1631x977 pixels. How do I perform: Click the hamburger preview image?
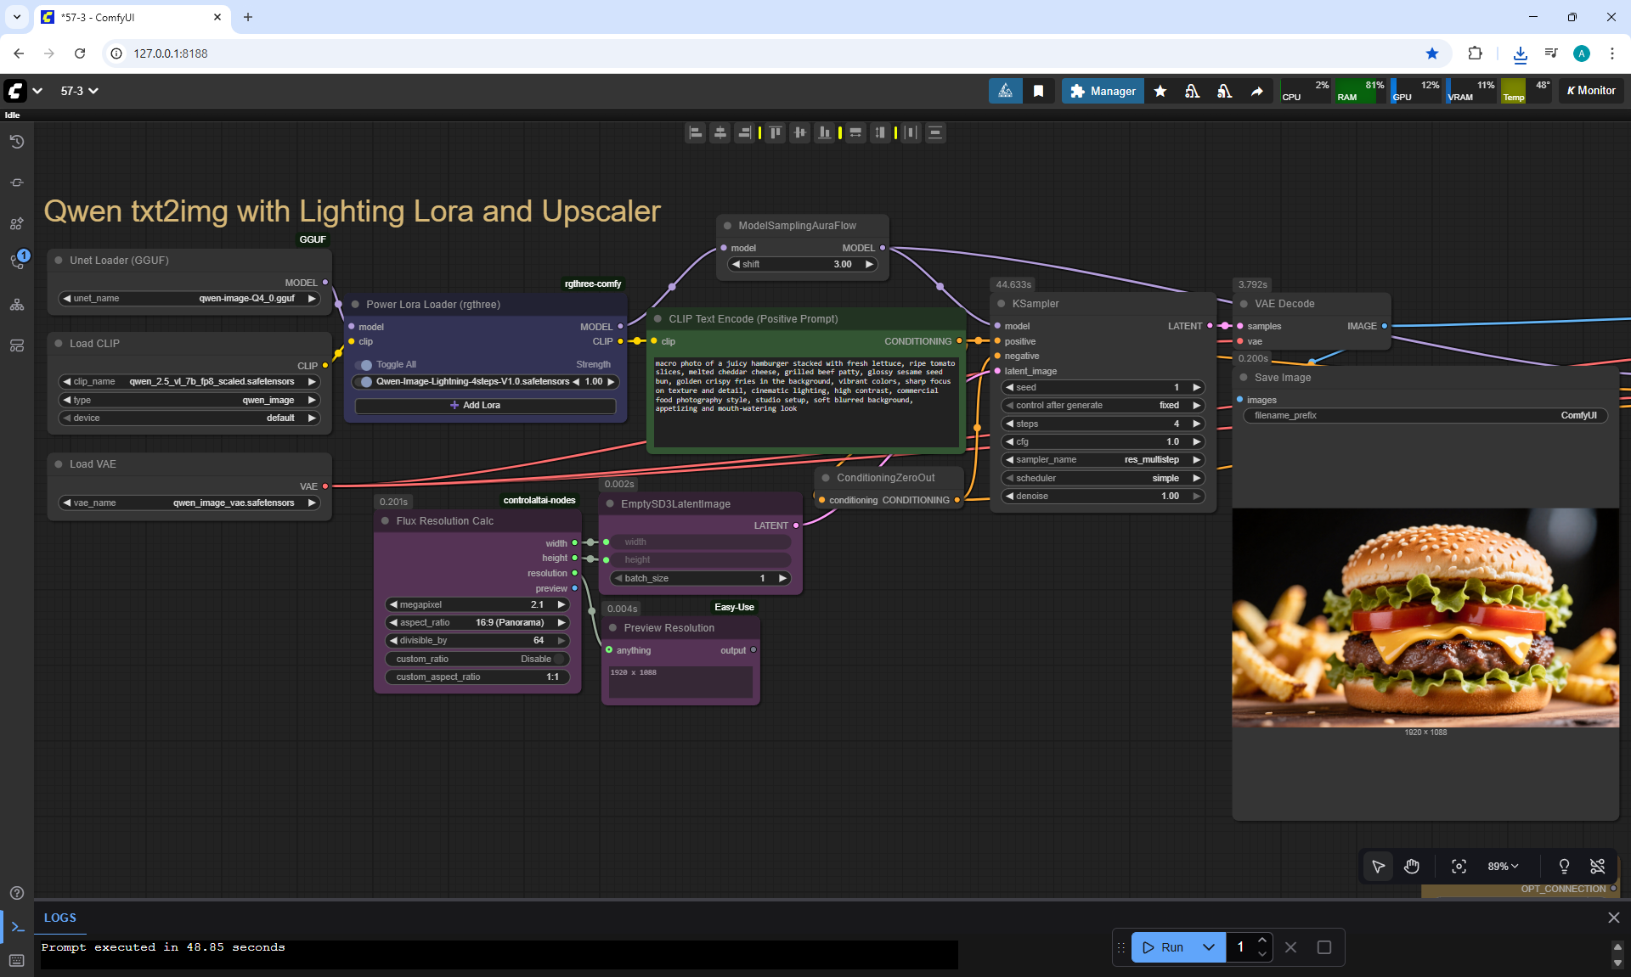point(1425,617)
